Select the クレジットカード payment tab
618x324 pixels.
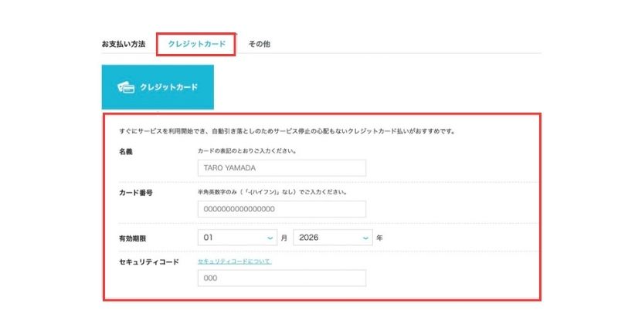tap(196, 44)
